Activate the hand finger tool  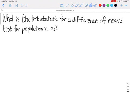click(91, 5)
